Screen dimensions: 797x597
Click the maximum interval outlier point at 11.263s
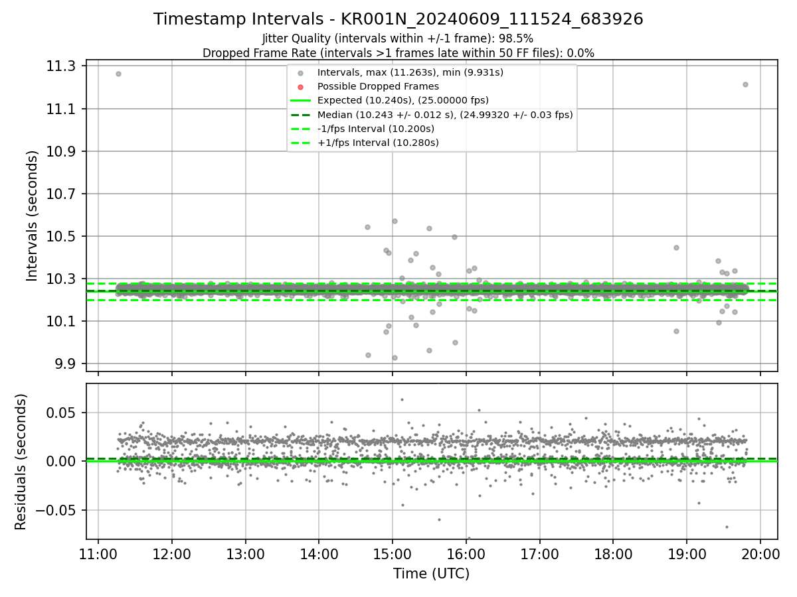[x=118, y=74]
